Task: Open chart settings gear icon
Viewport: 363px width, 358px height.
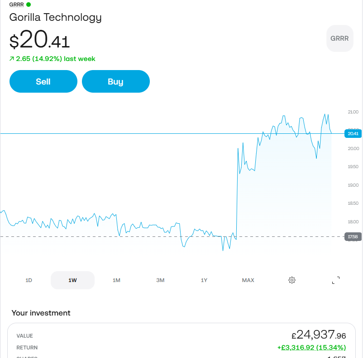Action: click(291, 280)
